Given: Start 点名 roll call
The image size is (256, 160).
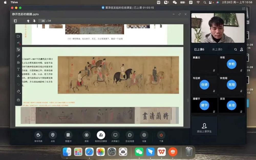Looking at the screenshot, I should (53, 137).
